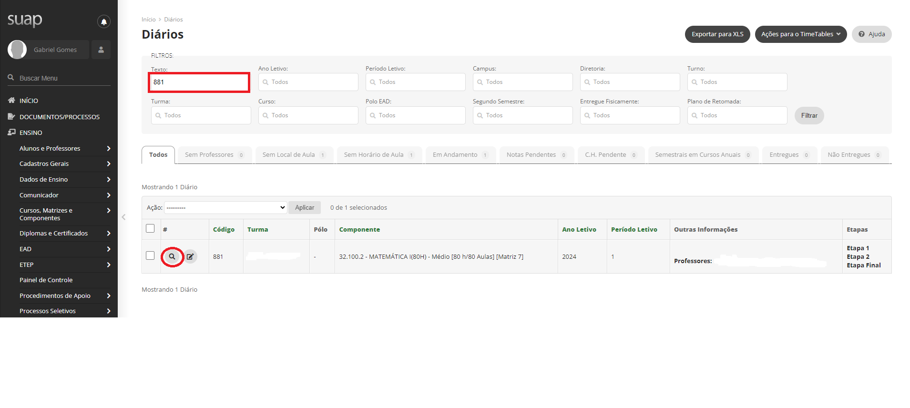The image size is (910, 408).
Task: Open Painel de Controle
Action: pyautogui.click(x=46, y=280)
